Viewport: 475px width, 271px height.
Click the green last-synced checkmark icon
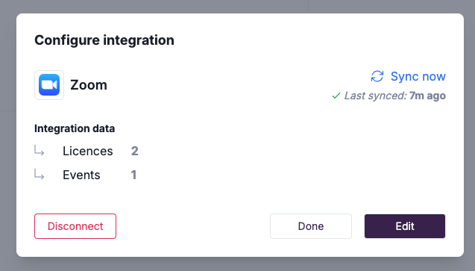click(x=336, y=96)
